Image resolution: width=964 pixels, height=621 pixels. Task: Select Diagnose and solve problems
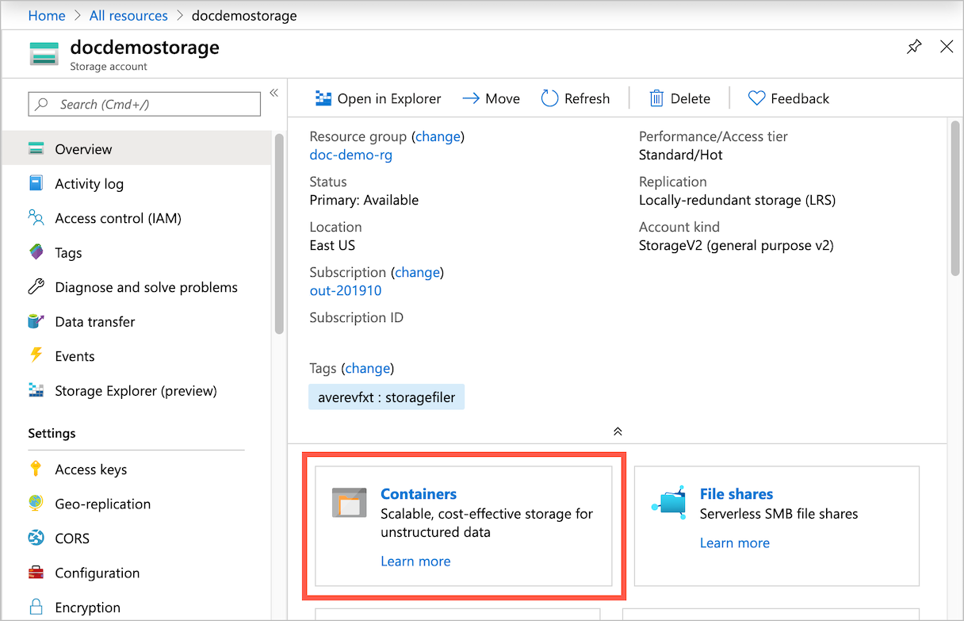[x=146, y=287]
